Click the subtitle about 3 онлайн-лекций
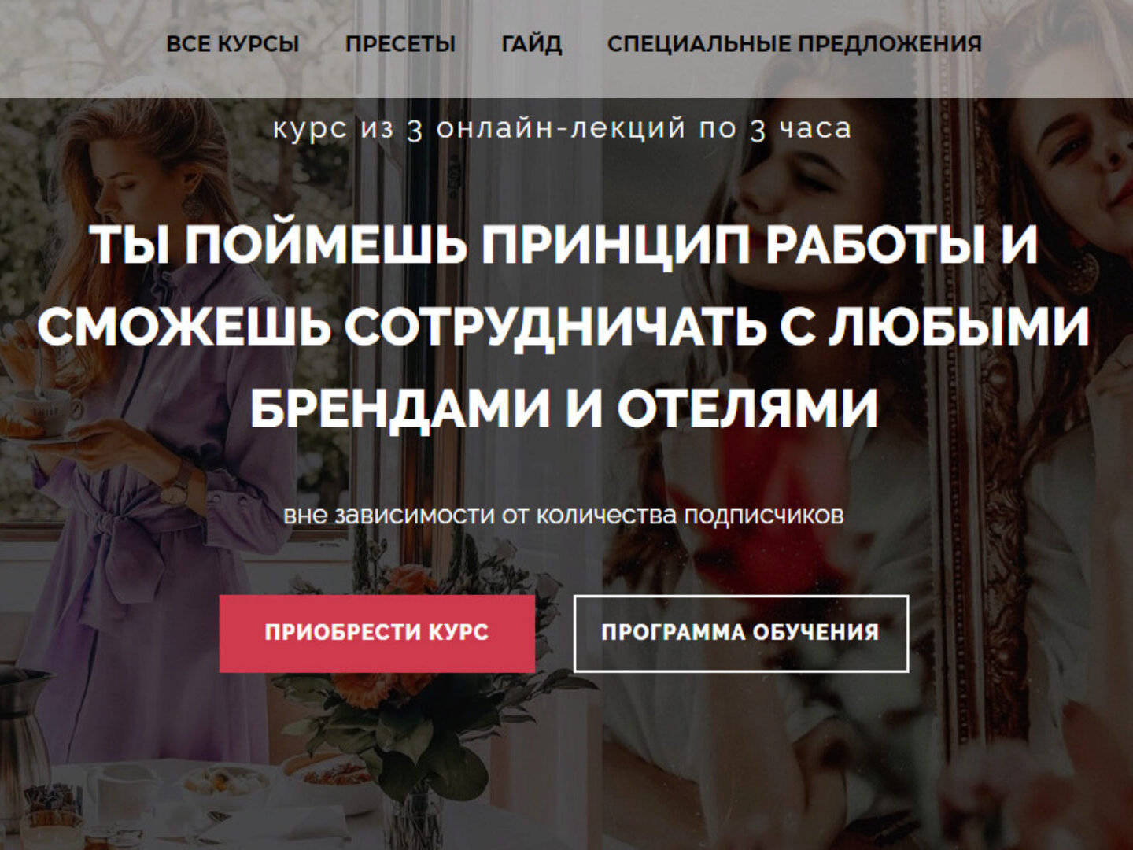1133x850 pixels. point(562,128)
